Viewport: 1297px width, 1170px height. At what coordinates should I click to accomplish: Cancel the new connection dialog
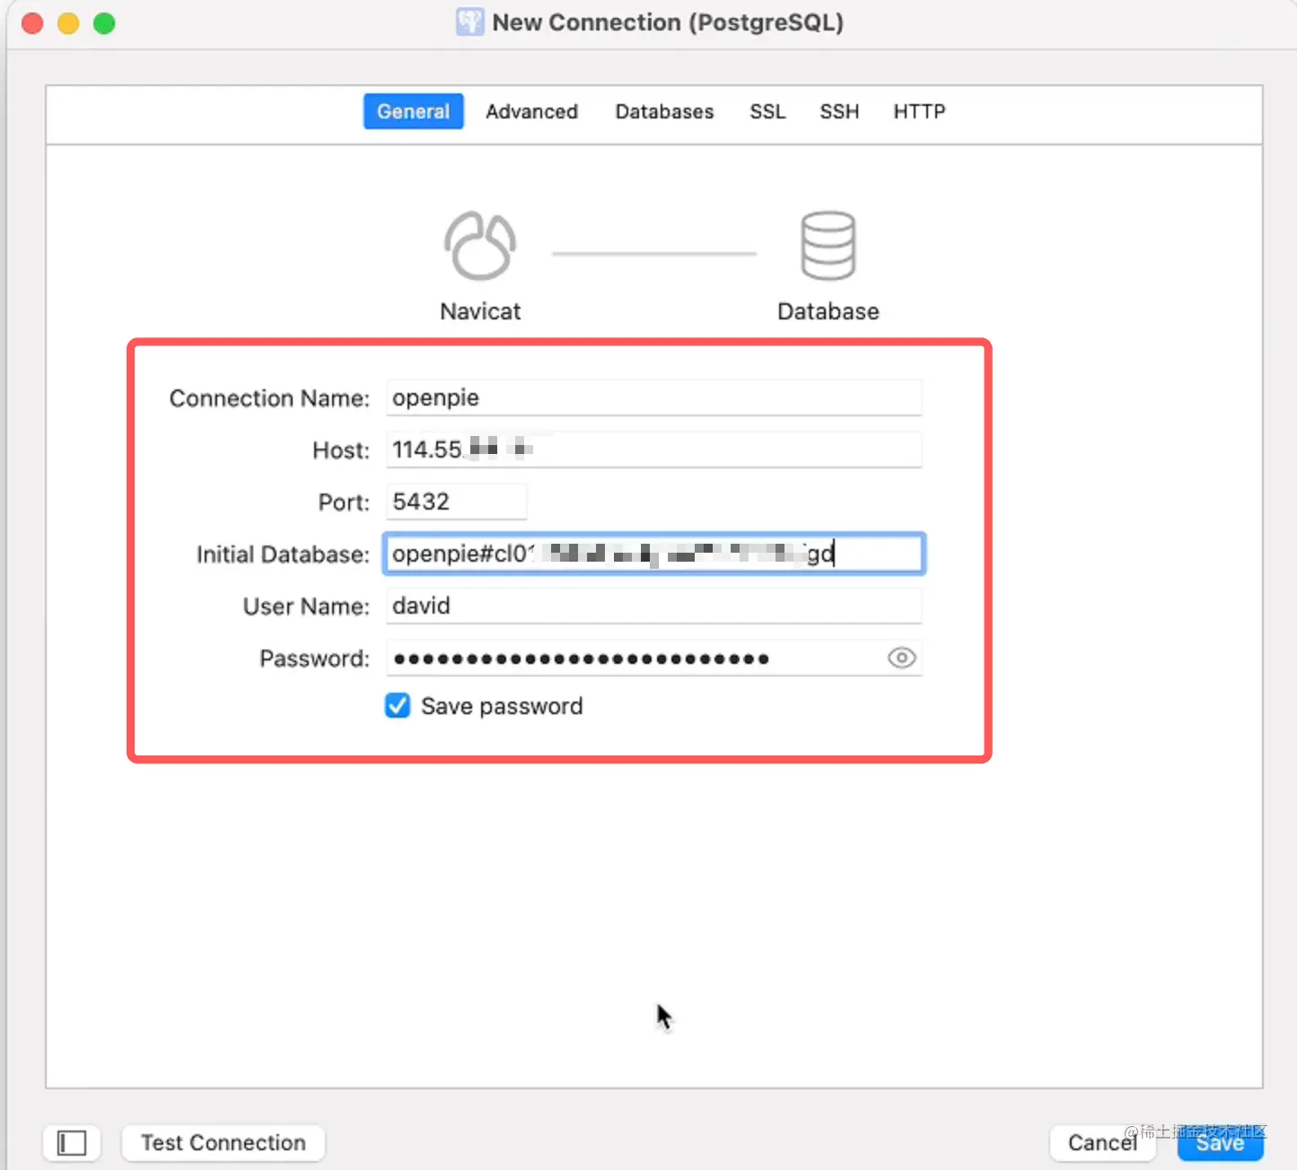(x=1102, y=1142)
